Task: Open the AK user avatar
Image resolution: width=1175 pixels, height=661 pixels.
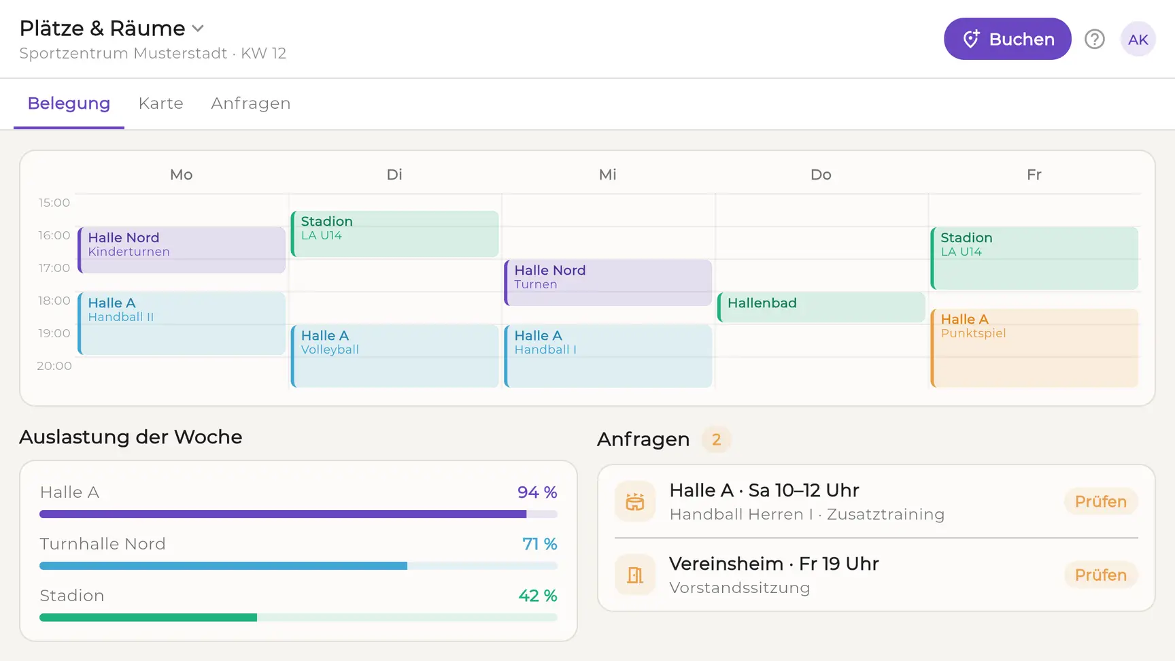Action: 1138,39
